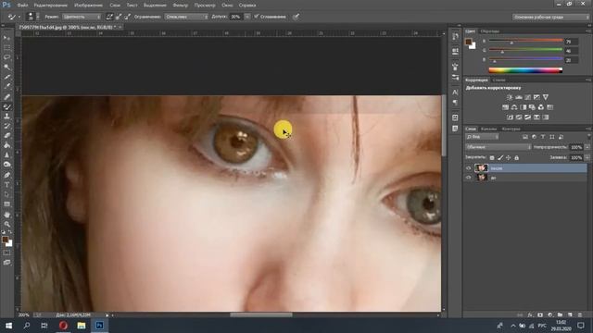Screen dimensions: 593x333
Task: Swap foreground and background colors
Action: [x=10, y=232]
